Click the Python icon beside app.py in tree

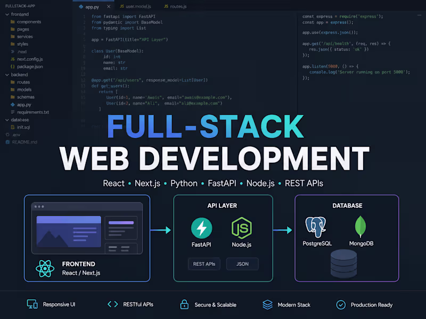(12, 105)
